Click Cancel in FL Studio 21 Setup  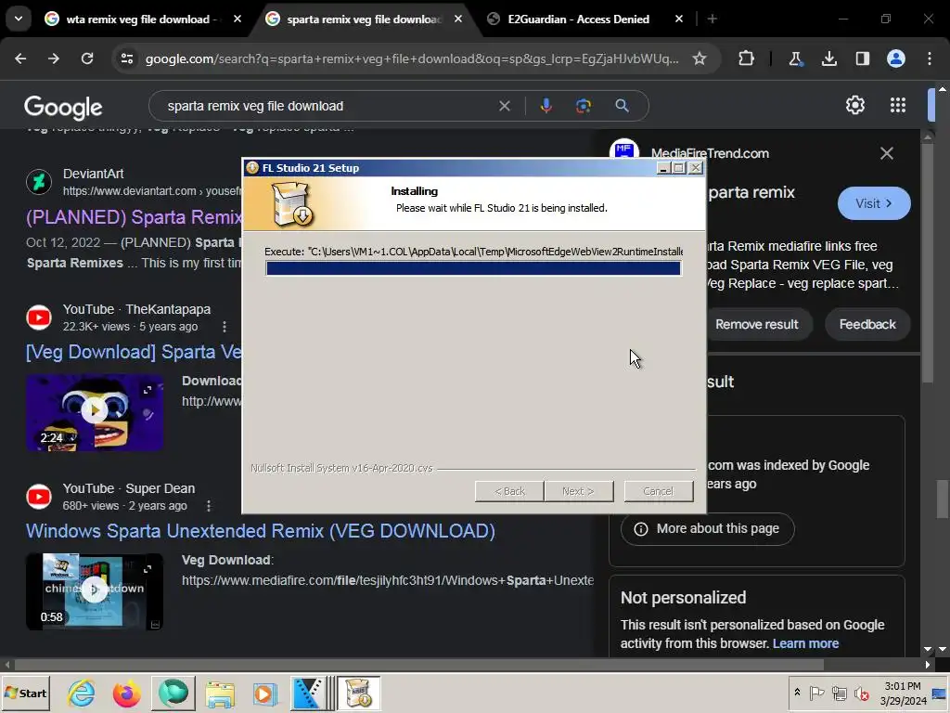coord(659,491)
